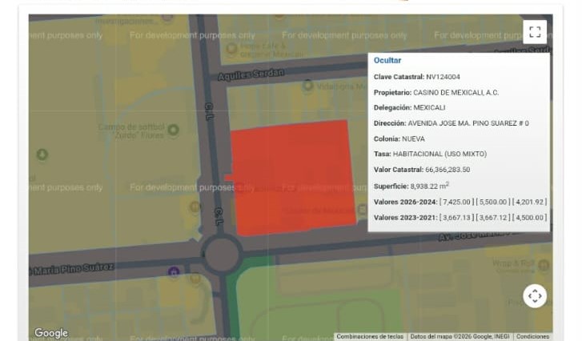
Task: Click the María Pino Suárez street label
Action: point(73,269)
